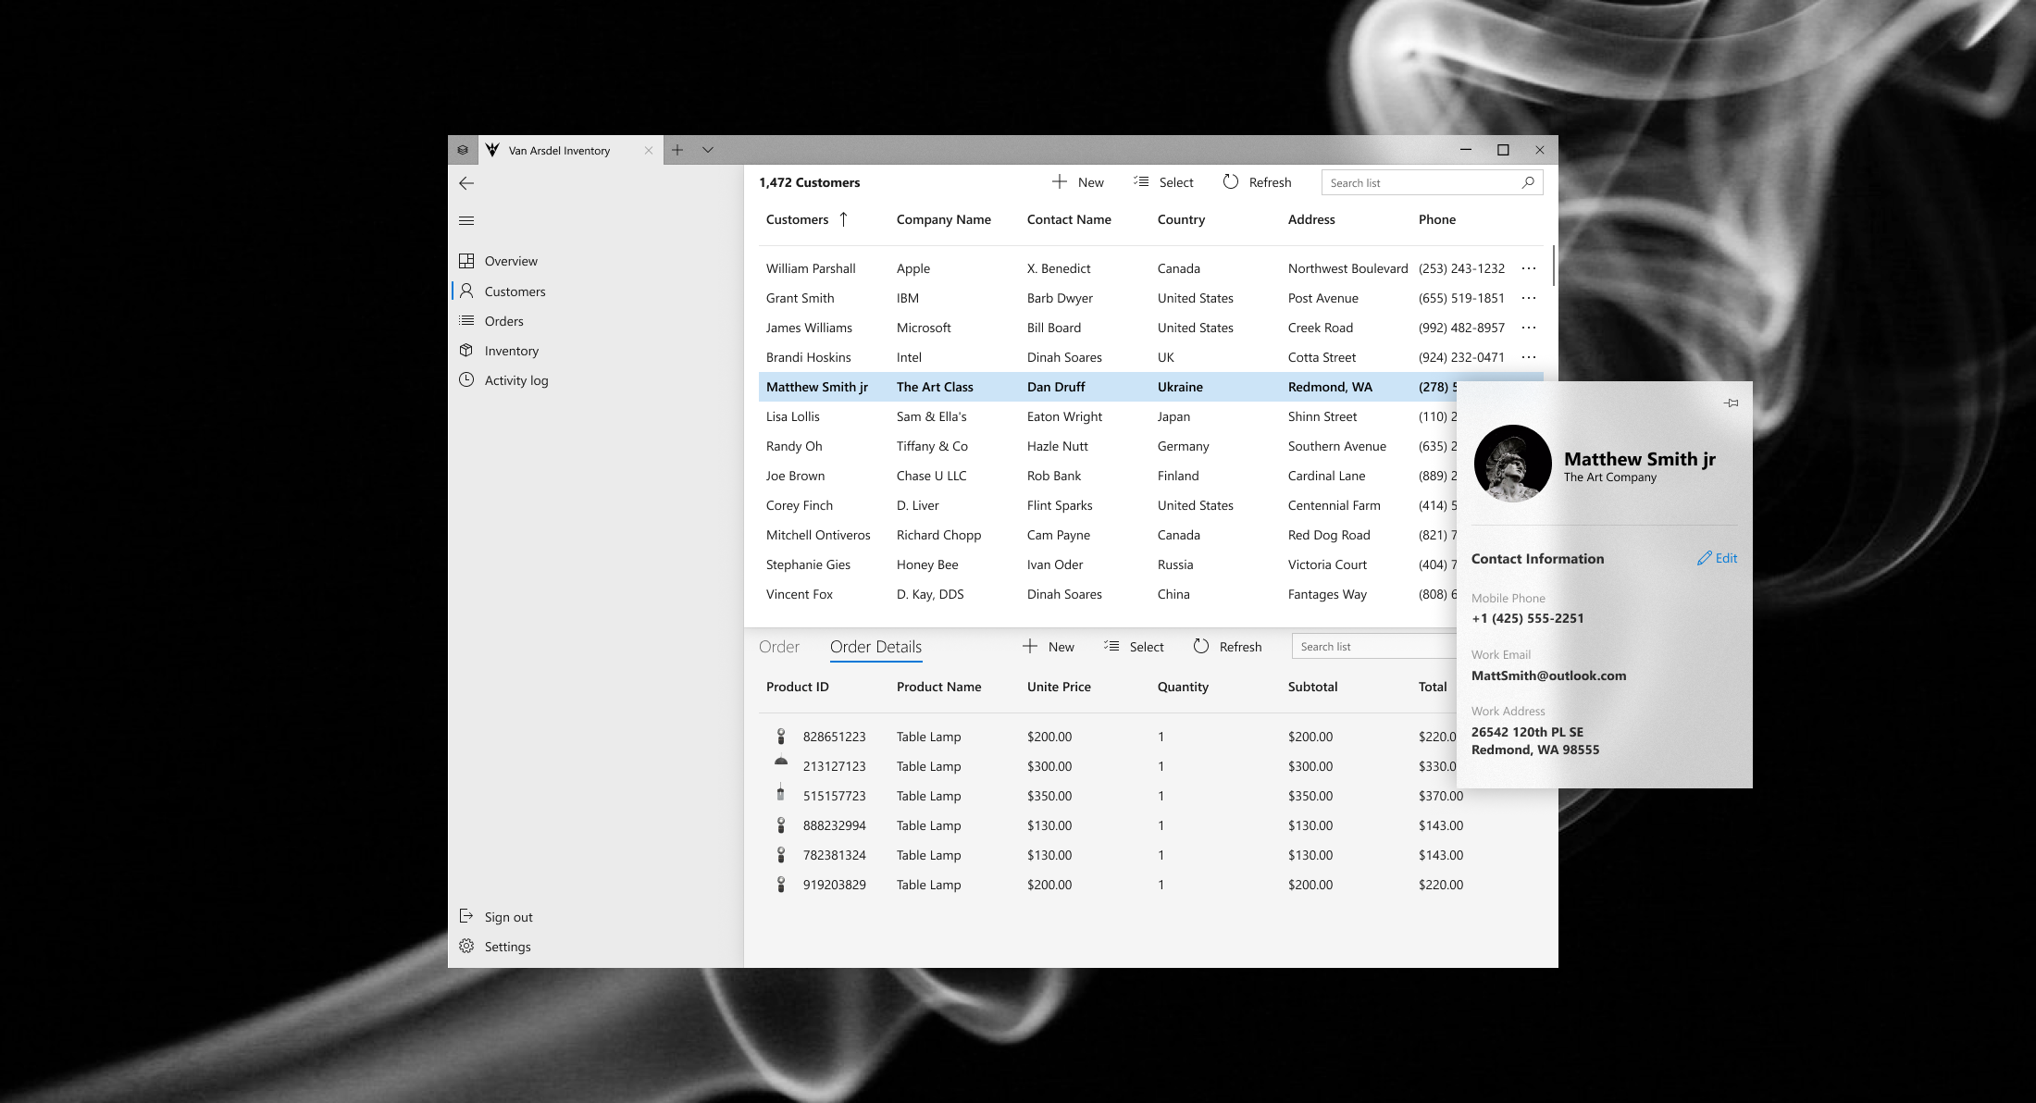Open more options for William Parshall

pyautogui.click(x=1529, y=268)
